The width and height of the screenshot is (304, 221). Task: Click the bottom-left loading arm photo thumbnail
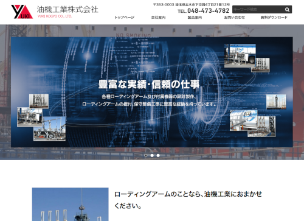tap(50, 128)
